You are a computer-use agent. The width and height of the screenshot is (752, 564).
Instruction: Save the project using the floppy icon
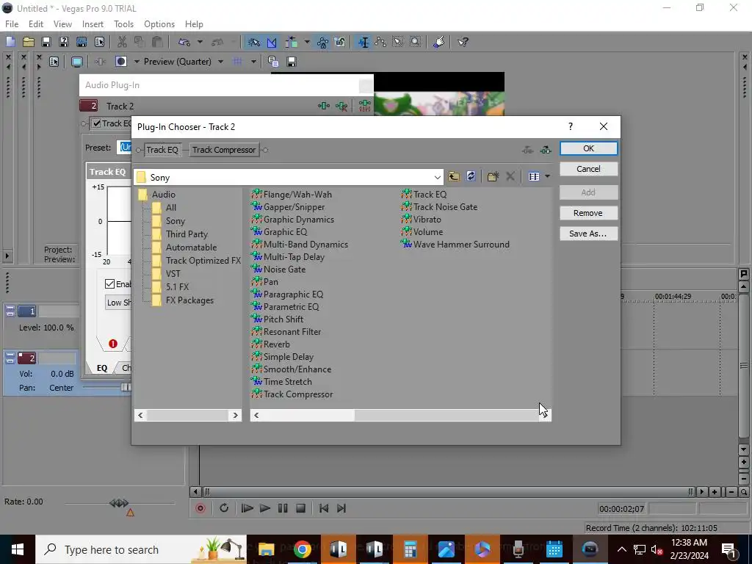pyautogui.click(x=46, y=42)
